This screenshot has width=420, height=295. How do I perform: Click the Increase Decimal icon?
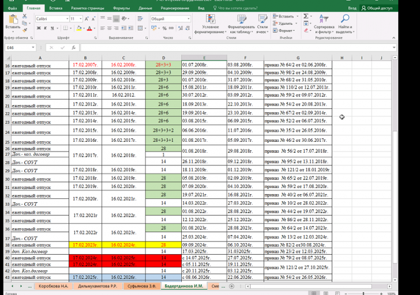[x=181, y=28]
